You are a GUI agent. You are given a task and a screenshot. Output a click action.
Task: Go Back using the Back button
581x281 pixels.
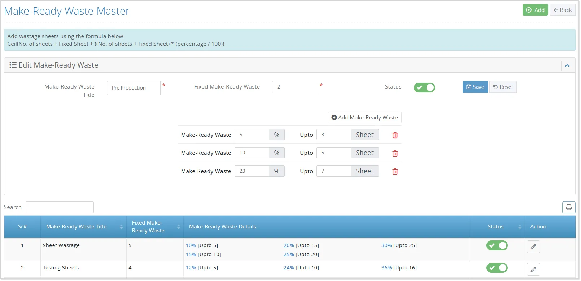click(x=562, y=10)
